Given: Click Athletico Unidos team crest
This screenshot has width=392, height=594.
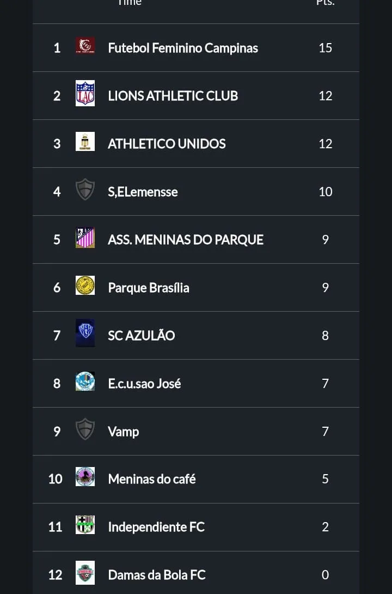Looking at the screenshot, I should (x=85, y=143).
